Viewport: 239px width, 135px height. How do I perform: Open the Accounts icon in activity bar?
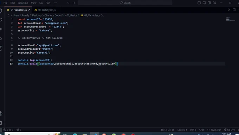[x=1, y=113]
